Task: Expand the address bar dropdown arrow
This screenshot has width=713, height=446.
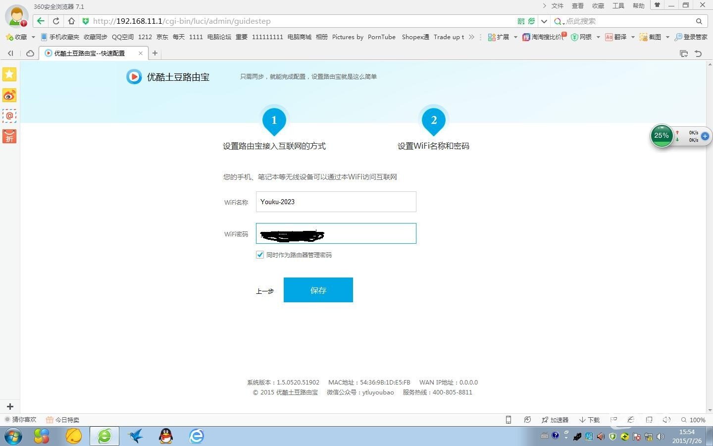Action: 544,21
